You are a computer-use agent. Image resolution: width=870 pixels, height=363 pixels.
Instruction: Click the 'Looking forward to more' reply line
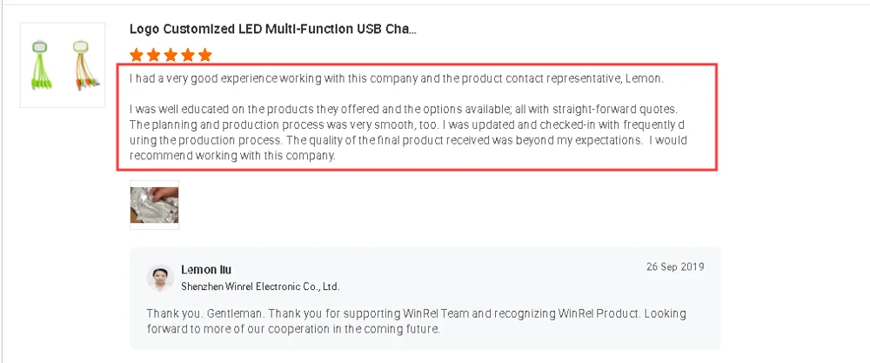(x=294, y=329)
